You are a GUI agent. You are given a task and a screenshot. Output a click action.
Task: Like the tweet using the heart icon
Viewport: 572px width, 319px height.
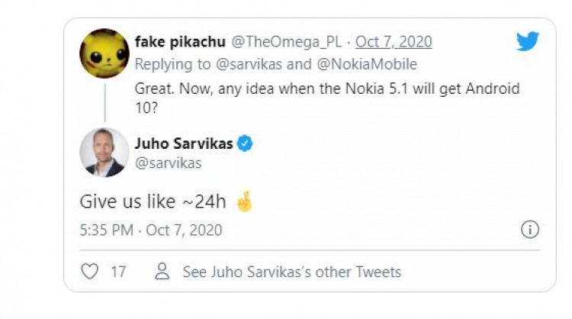[x=89, y=272]
